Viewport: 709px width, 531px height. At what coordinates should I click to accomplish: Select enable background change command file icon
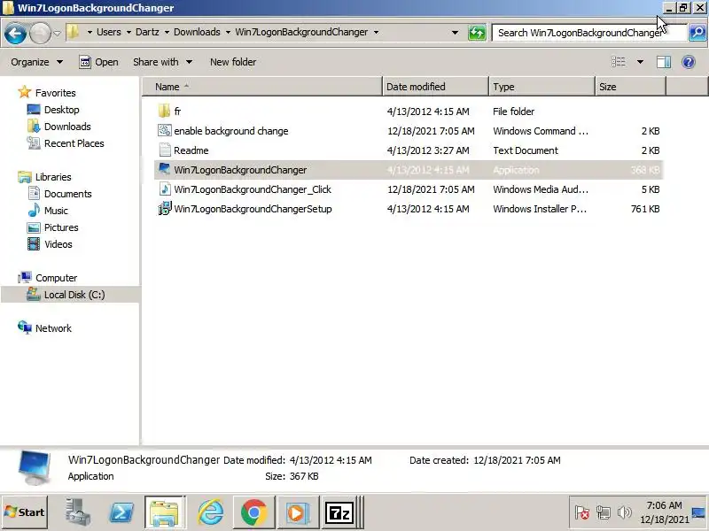click(x=165, y=130)
